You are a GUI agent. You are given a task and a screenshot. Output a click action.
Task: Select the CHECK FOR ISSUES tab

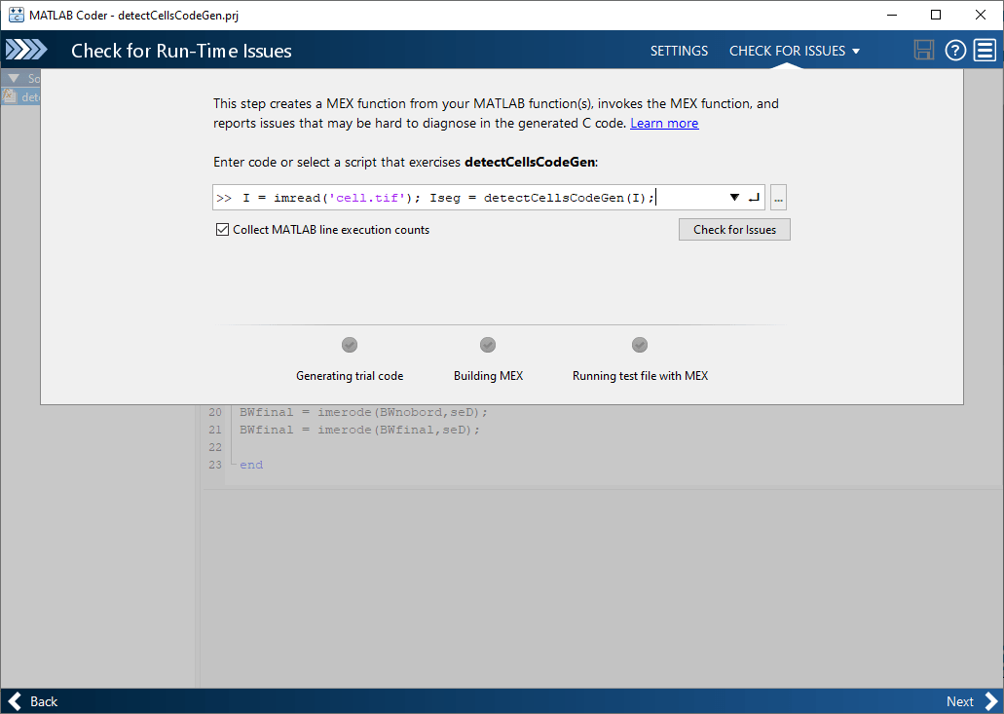coord(787,51)
